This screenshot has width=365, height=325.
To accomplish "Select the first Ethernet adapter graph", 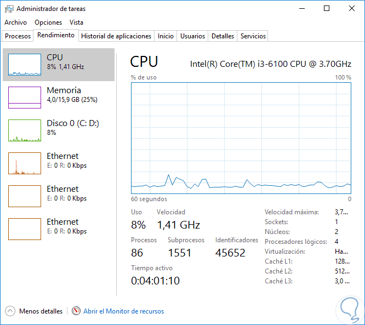I will pos(25,163).
